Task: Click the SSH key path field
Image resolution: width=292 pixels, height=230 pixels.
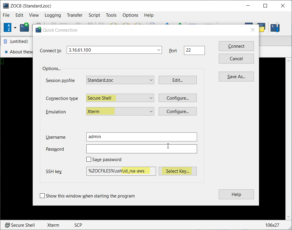Action: (121, 171)
